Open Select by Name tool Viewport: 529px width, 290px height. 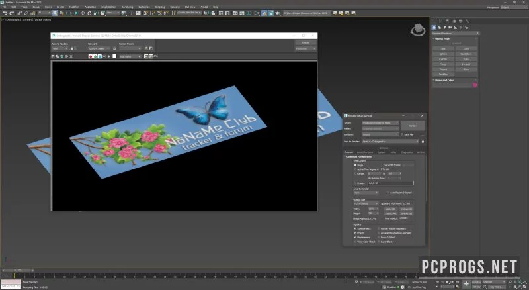[61, 13]
